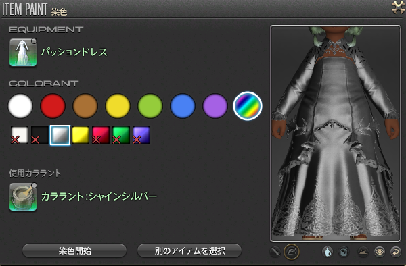Reset preview with the return arrow icon
406x266 pixels.
[396, 252]
